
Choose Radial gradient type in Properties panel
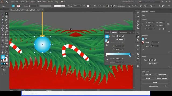click(x=152, y=60)
